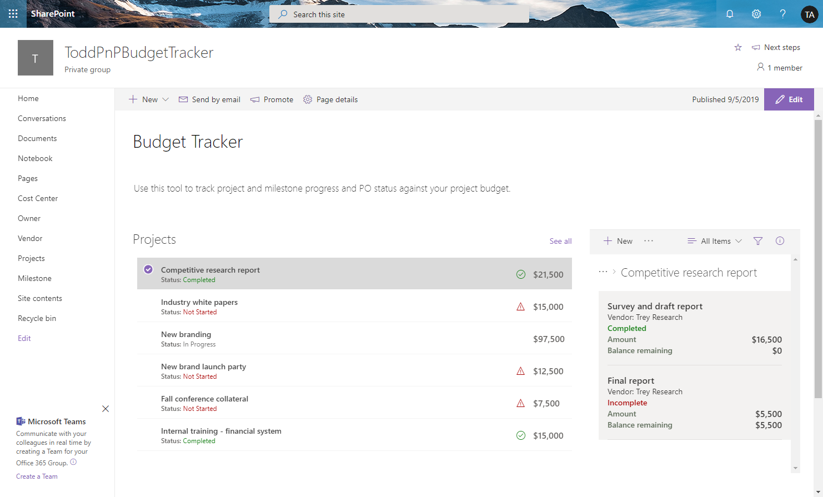Open the Survey and draft report milestone

click(655, 306)
